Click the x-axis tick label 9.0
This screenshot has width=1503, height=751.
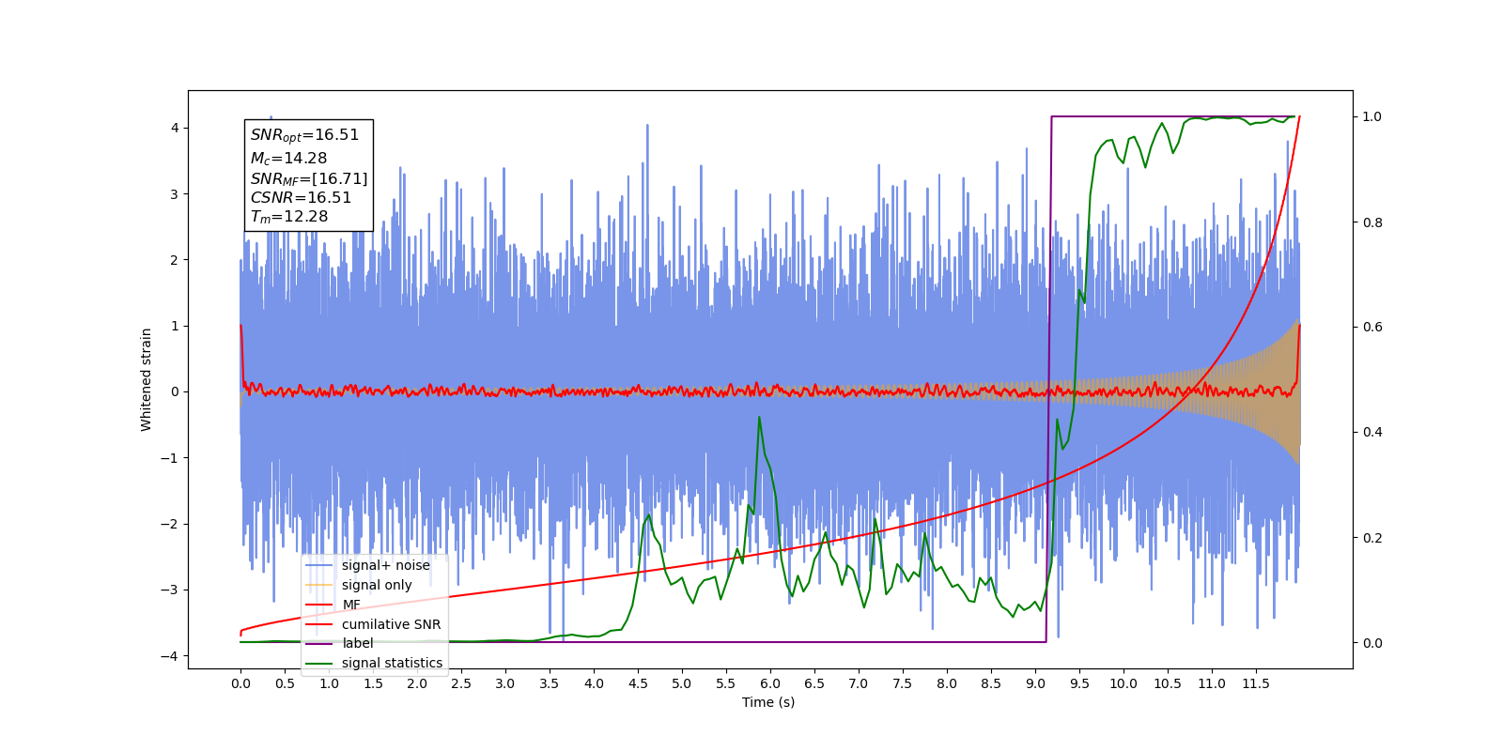[x=1035, y=683]
